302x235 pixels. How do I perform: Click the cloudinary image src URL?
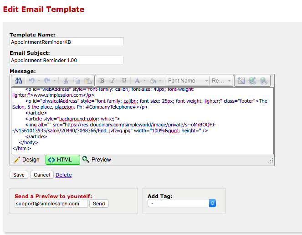coord(114,128)
